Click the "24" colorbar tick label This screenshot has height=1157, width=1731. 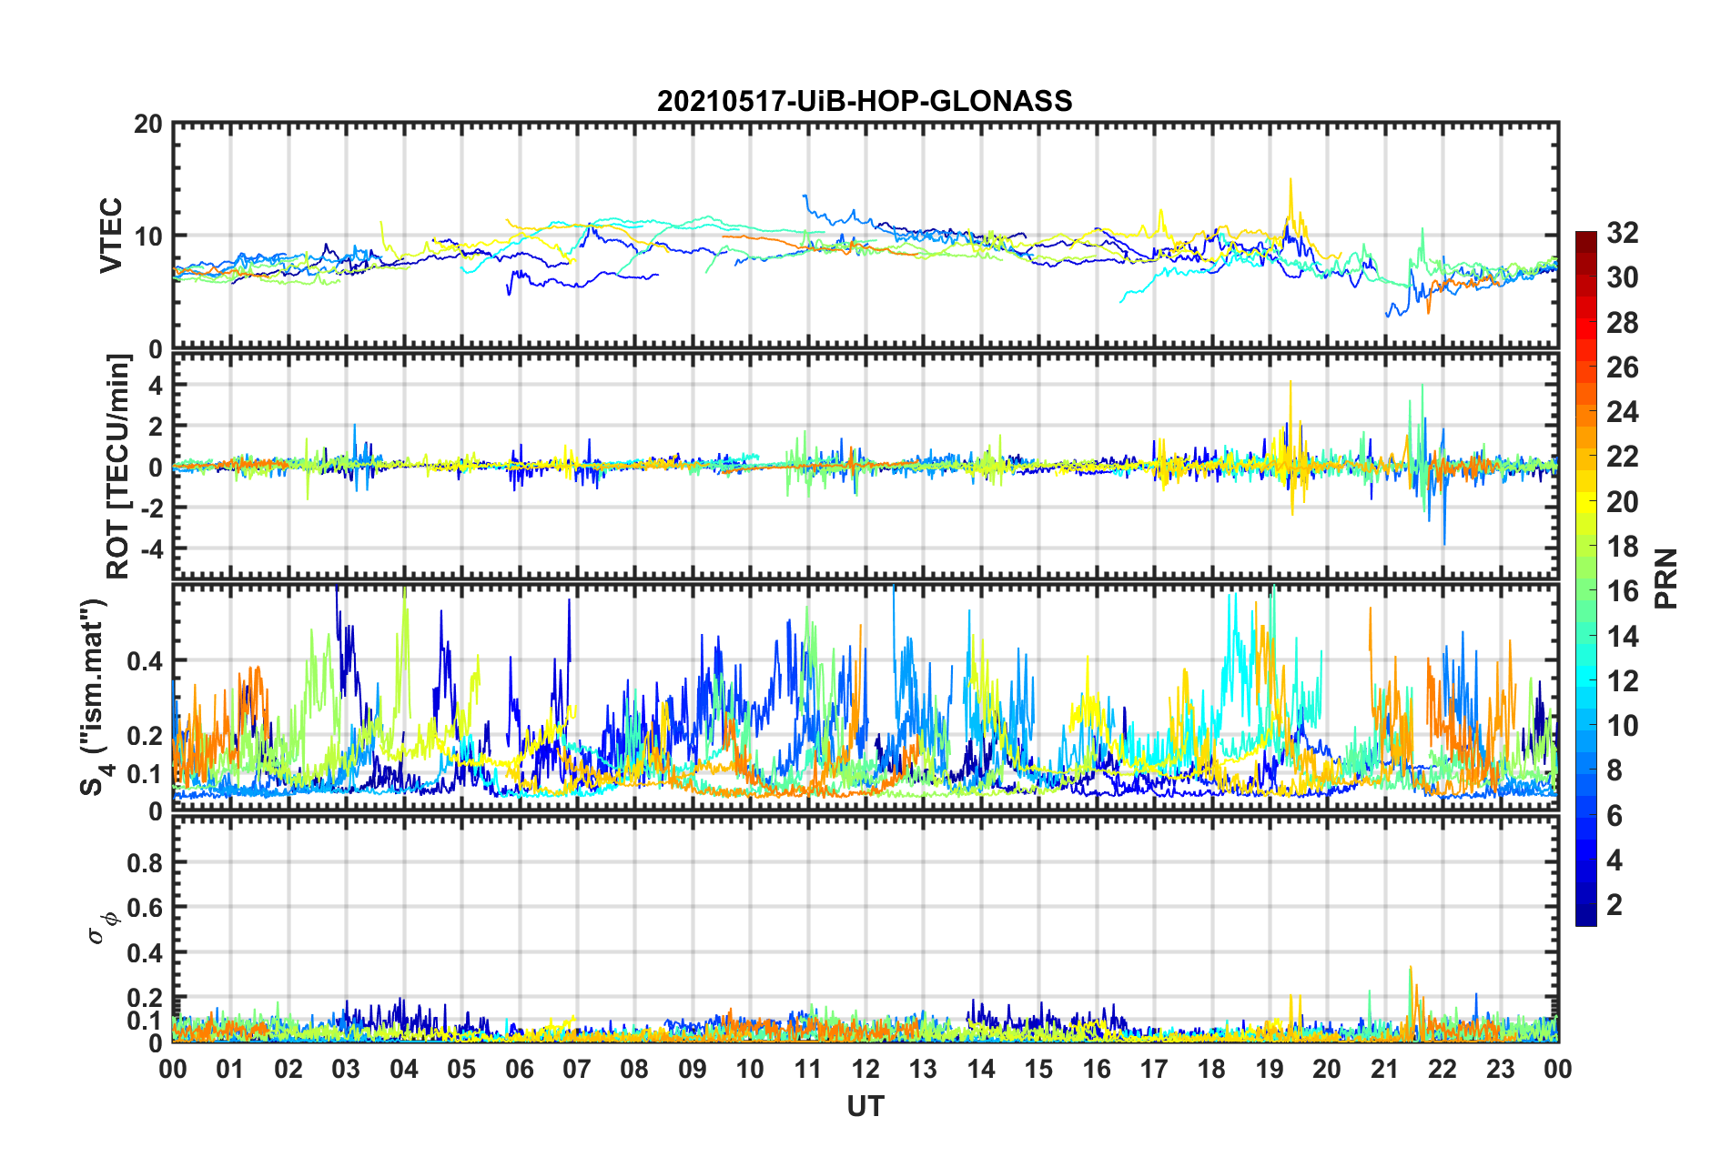click(1623, 412)
